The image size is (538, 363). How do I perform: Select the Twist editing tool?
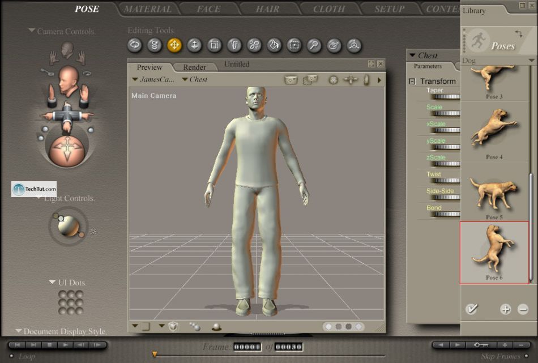coord(155,45)
